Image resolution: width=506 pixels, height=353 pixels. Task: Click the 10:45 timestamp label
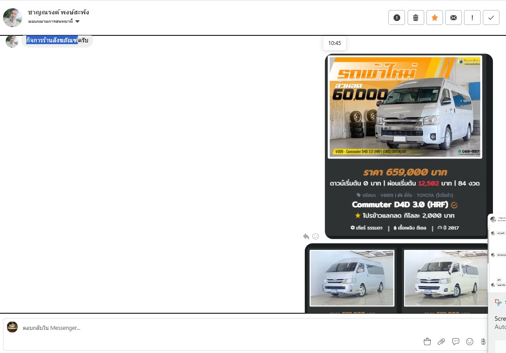click(x=334, y=43)
